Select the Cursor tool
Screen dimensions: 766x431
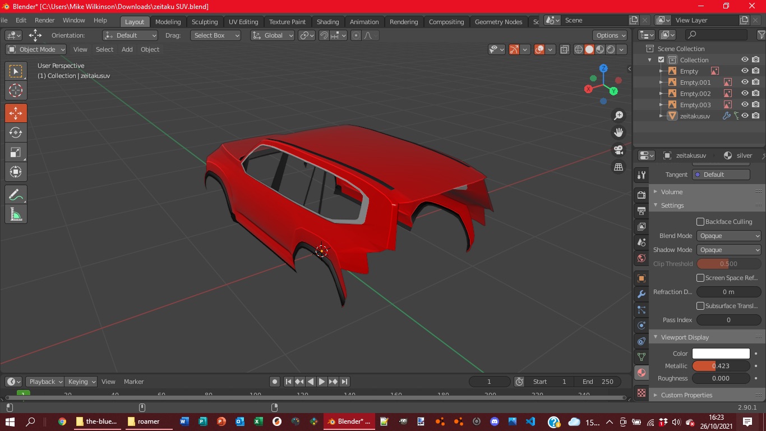click(16, 90)
